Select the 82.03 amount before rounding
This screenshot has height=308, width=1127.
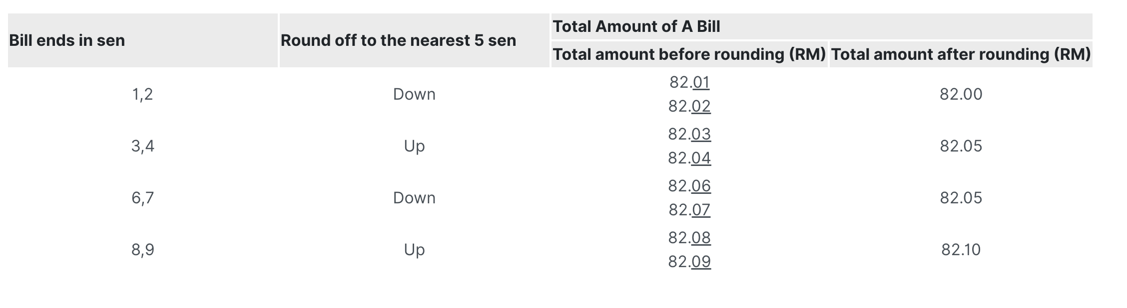[x=689, y=134]
